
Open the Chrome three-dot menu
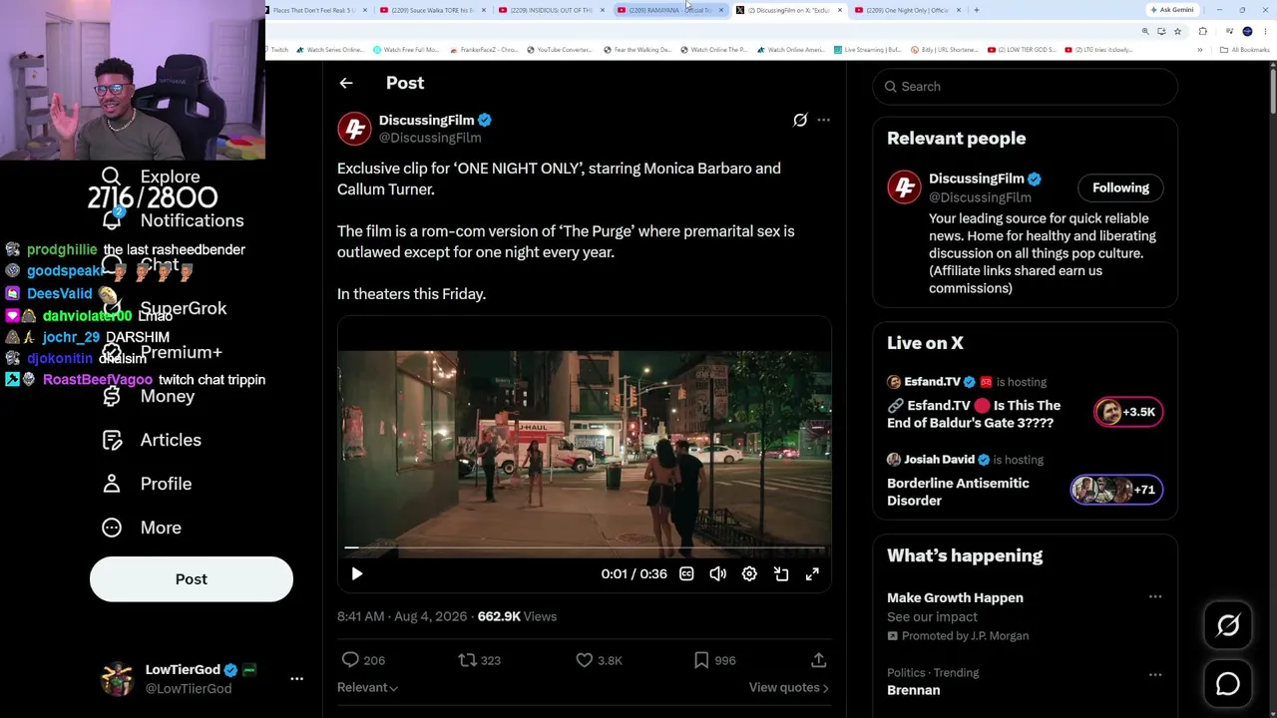(1265, 31)
